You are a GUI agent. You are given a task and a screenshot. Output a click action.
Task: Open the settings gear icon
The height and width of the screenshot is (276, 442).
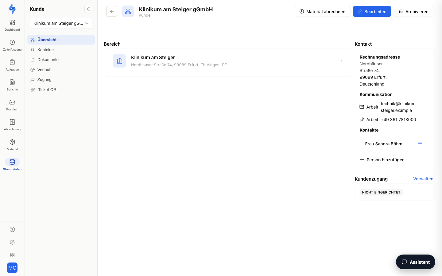coord(12,242)
